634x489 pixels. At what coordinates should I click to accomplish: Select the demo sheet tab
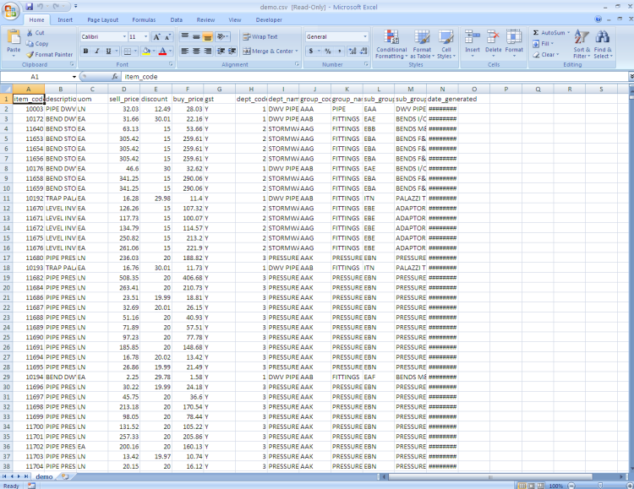pos(44,477)
